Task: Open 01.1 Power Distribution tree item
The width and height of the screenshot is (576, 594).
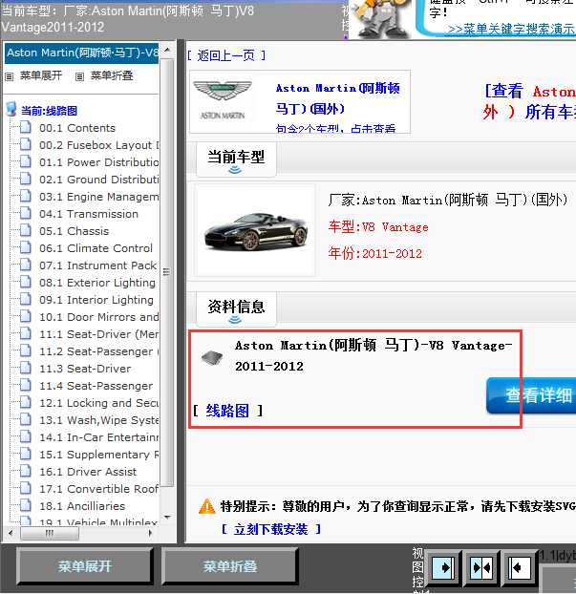Action: click(99, 162)
